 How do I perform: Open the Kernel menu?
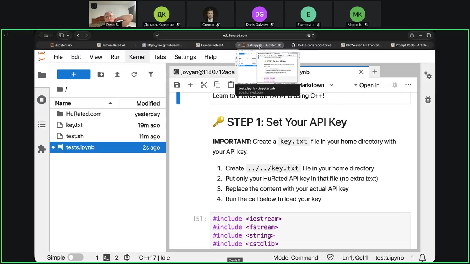(x=137, y=57)
